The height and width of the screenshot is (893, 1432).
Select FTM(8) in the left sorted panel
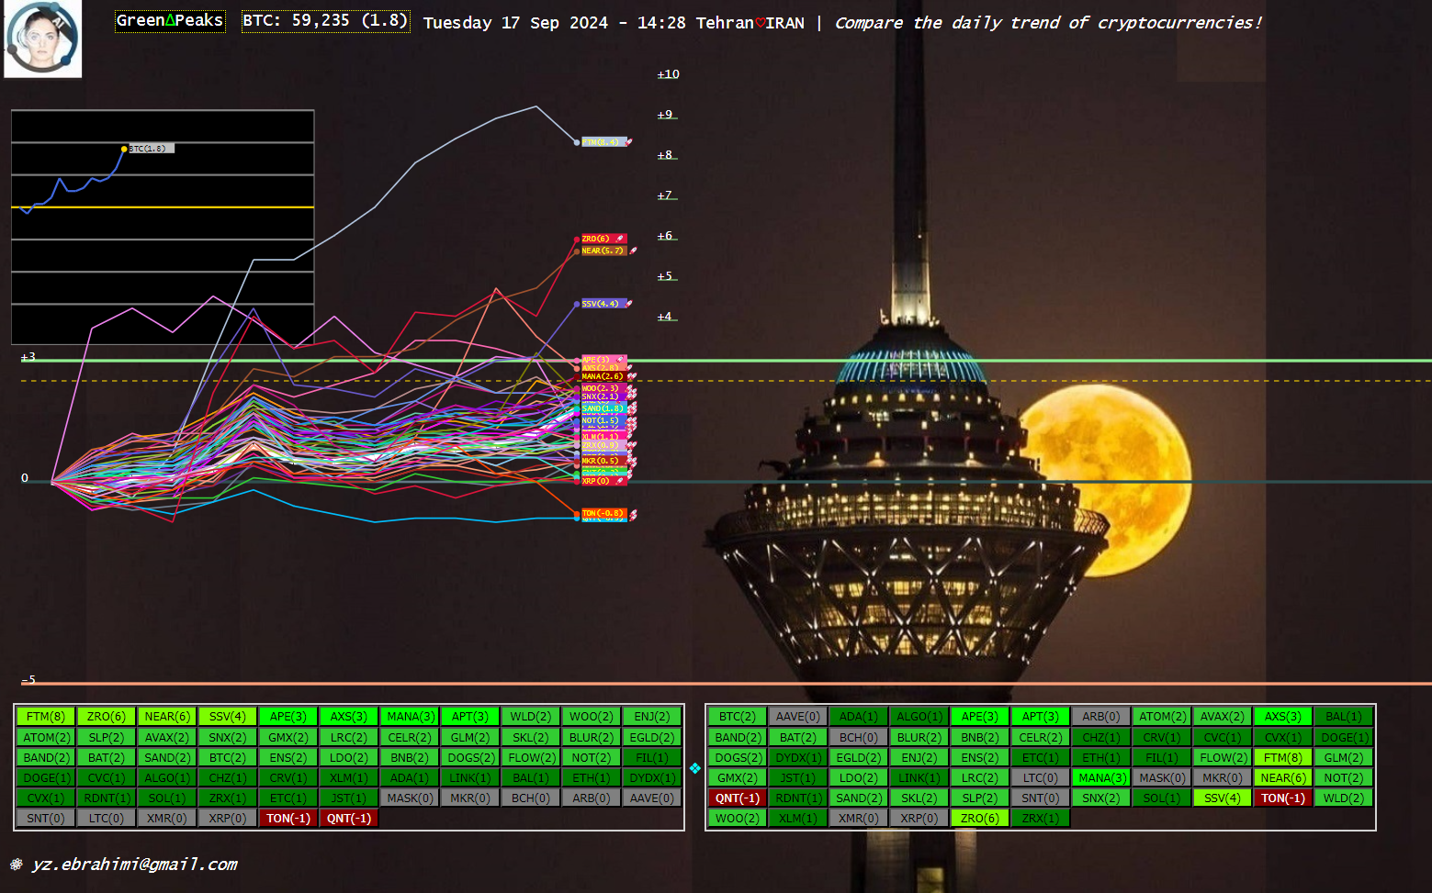point(46,717)
